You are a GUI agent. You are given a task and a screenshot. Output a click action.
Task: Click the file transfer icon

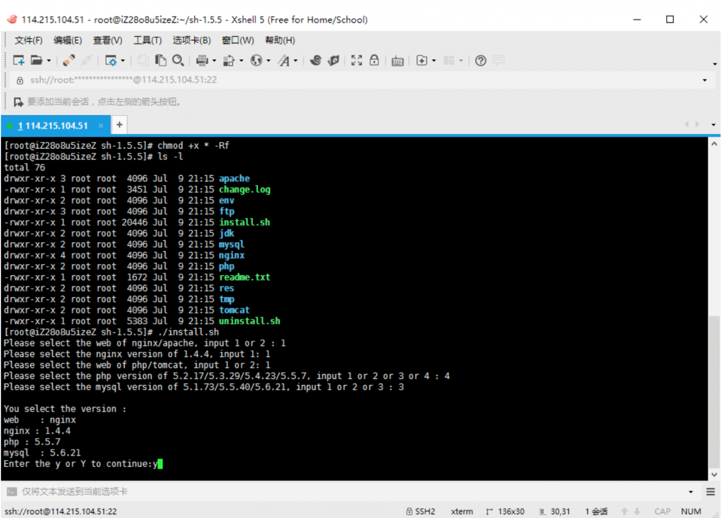tap(229, 60)
